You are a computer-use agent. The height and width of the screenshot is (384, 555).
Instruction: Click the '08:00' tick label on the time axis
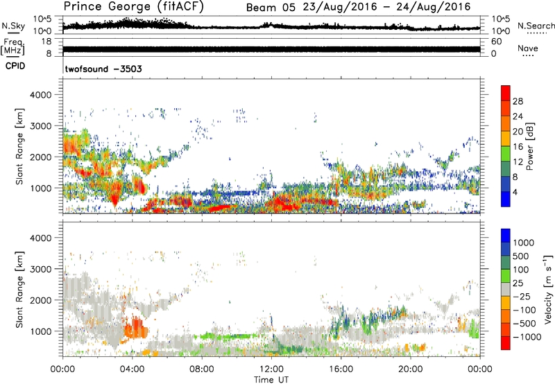coord(202,369)
